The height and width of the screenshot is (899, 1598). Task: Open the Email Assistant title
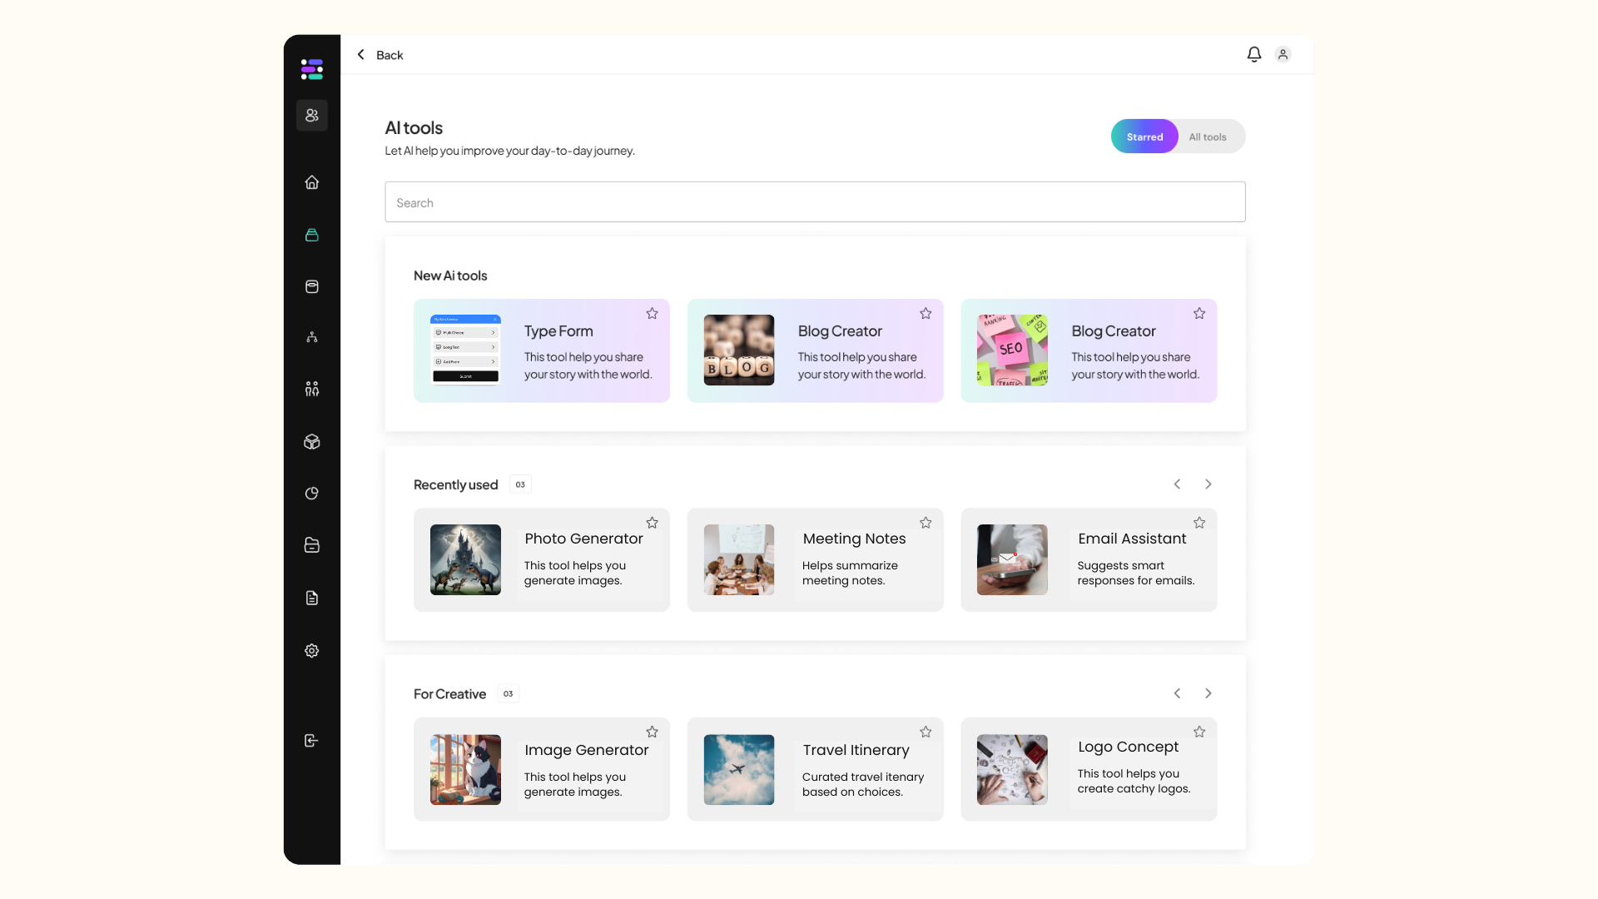[1132, 539]
